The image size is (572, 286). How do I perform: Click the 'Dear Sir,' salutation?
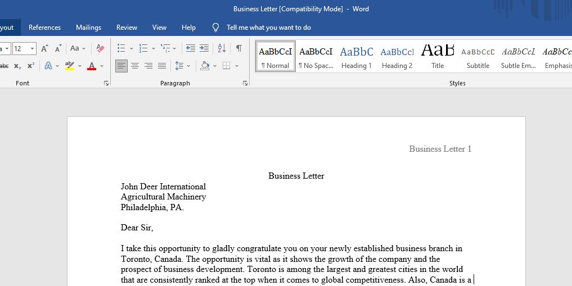click(137, 228)
